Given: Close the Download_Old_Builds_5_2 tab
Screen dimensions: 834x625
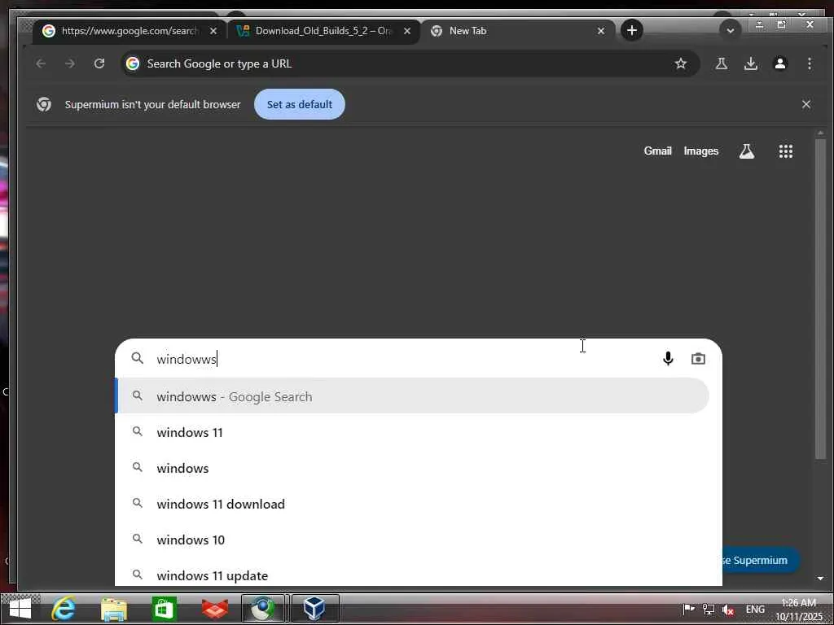Looking at the screenshot, I should point(407,31).
